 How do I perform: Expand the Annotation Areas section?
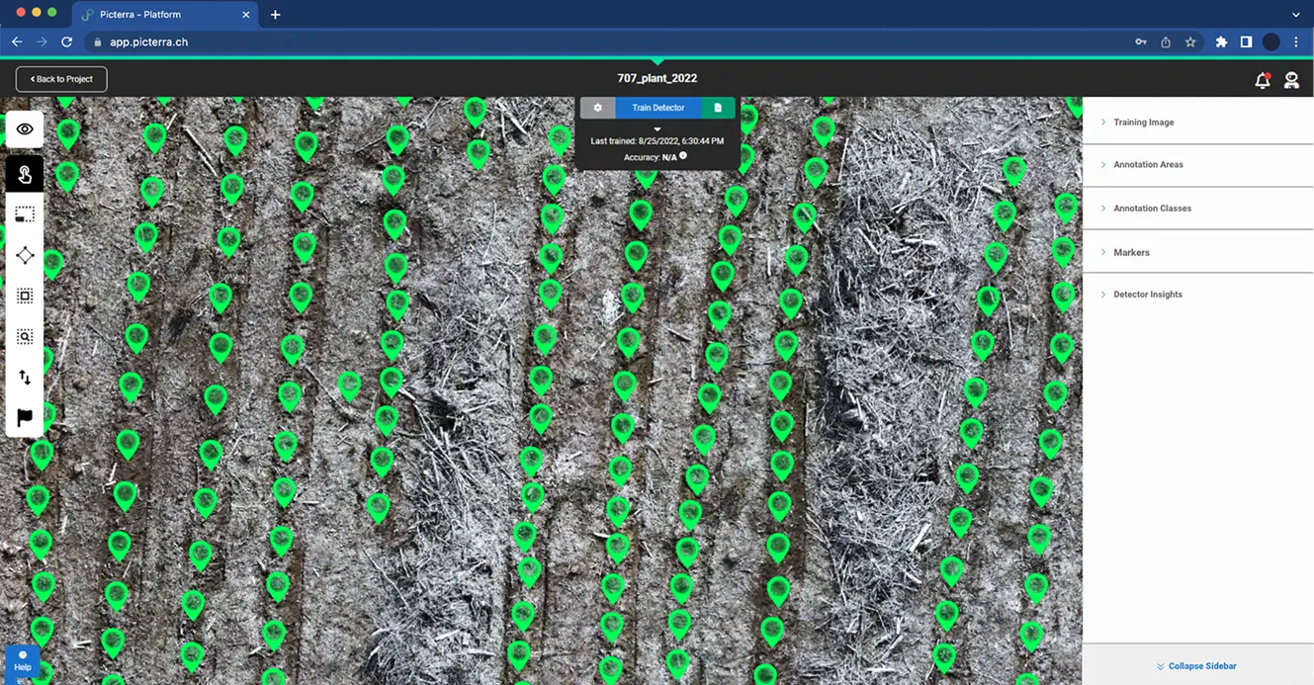point(1148,165)
